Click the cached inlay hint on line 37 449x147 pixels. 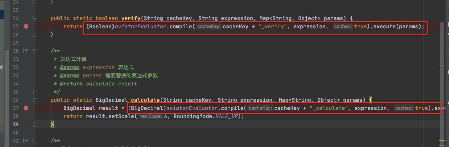(x=404, y=108)
